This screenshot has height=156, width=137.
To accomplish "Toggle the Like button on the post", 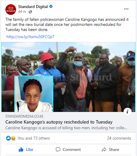I will pos(26,149).
